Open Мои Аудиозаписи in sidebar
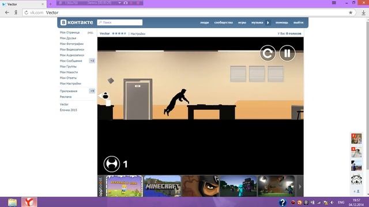This screenshot has width=369, height=207. (x=72, y=55)
